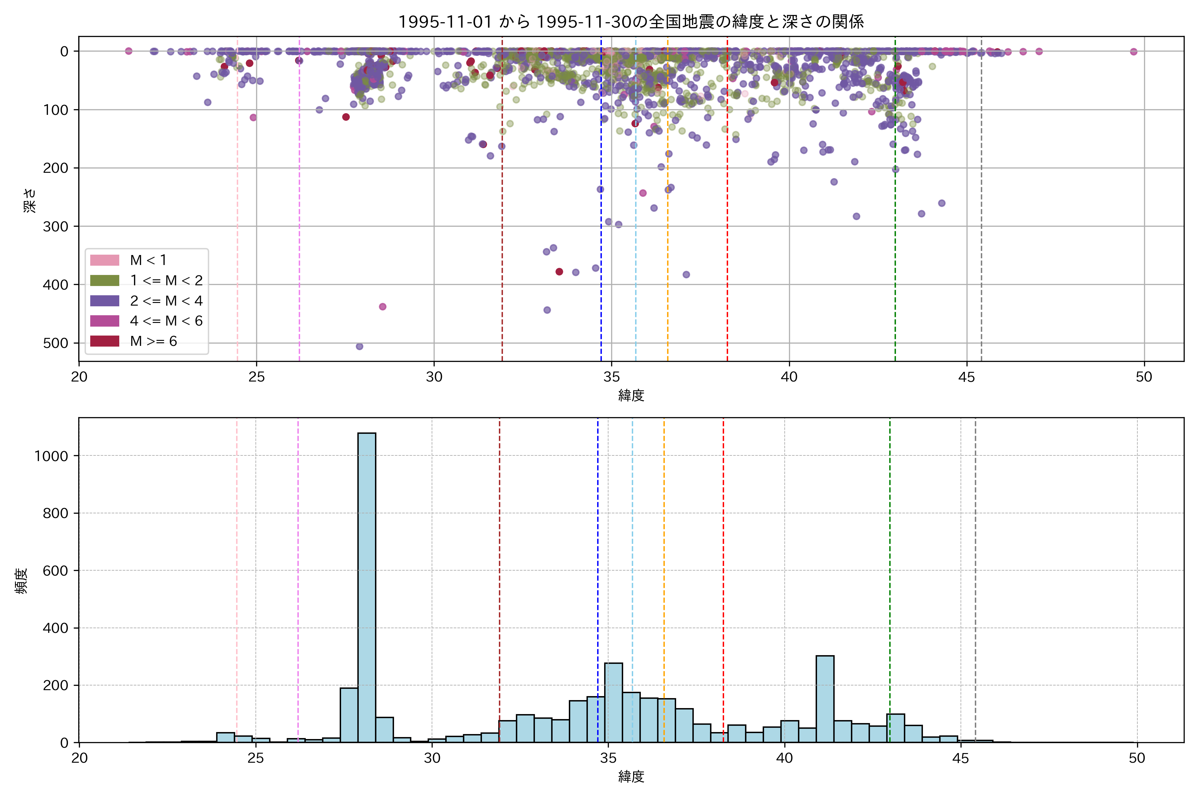Select the 'M >= 6' legend text
1199x799 pixels.
[154, 341]
